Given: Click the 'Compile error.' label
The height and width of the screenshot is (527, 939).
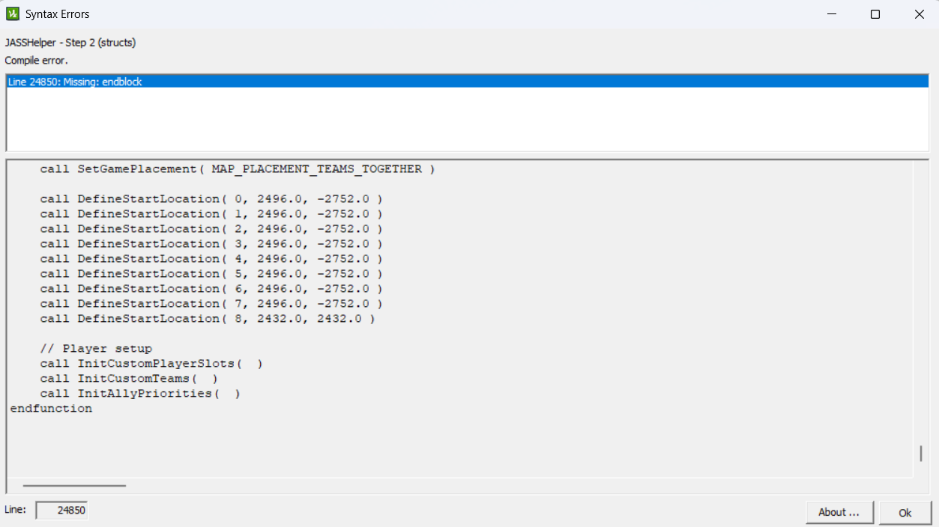Looking at the screenshot, I should click(36, 60).
